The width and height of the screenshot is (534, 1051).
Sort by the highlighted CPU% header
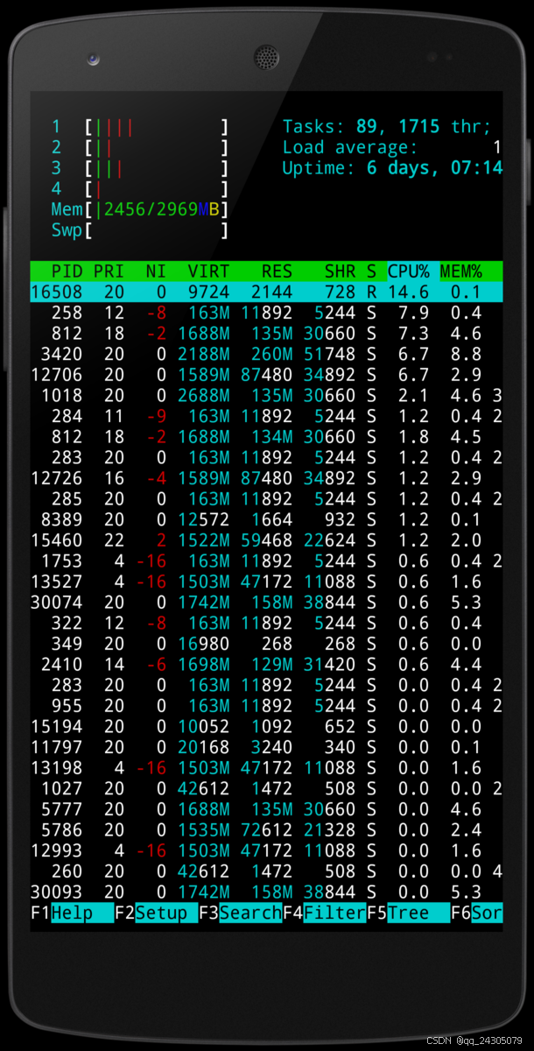pyautogui.click(x=409, y=272)
